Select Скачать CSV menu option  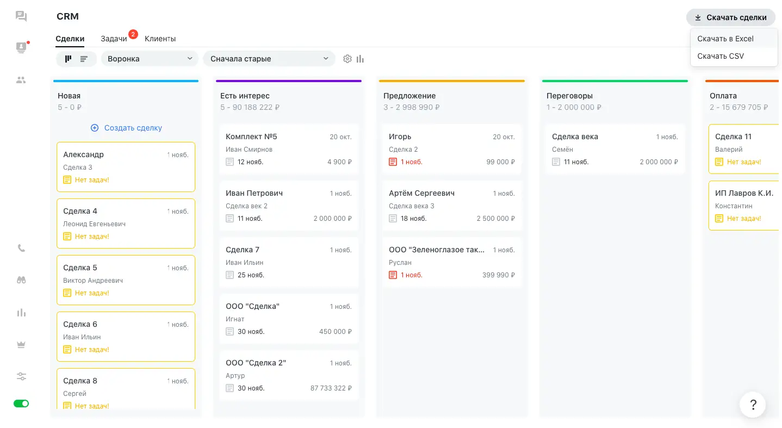click(x=721, y=56)
